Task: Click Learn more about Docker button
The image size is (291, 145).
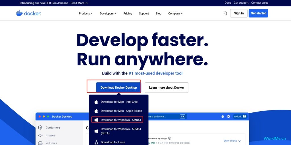Action: click(x=167, y=88)
